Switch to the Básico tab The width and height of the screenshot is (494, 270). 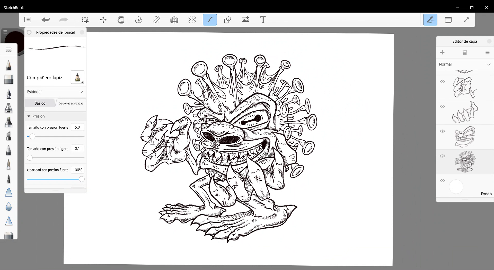point(40,103)
